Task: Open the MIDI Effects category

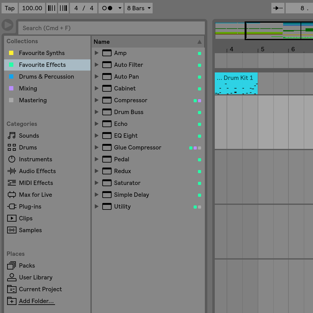Action: tap(47, 183)
